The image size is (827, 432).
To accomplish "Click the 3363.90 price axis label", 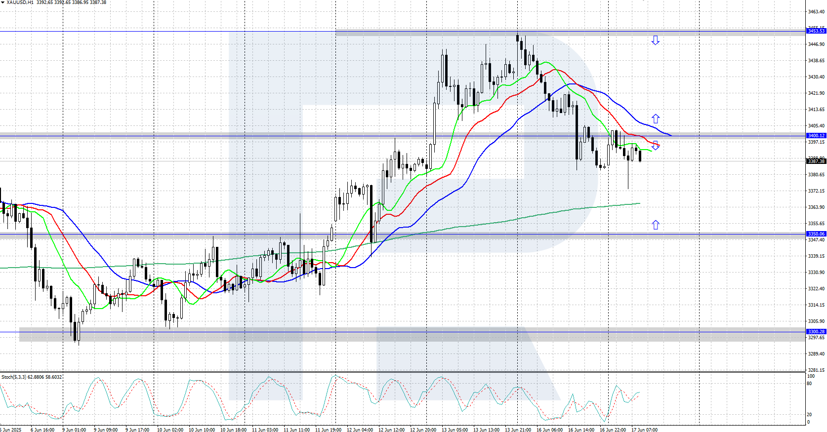I will [x=816, y=207].
